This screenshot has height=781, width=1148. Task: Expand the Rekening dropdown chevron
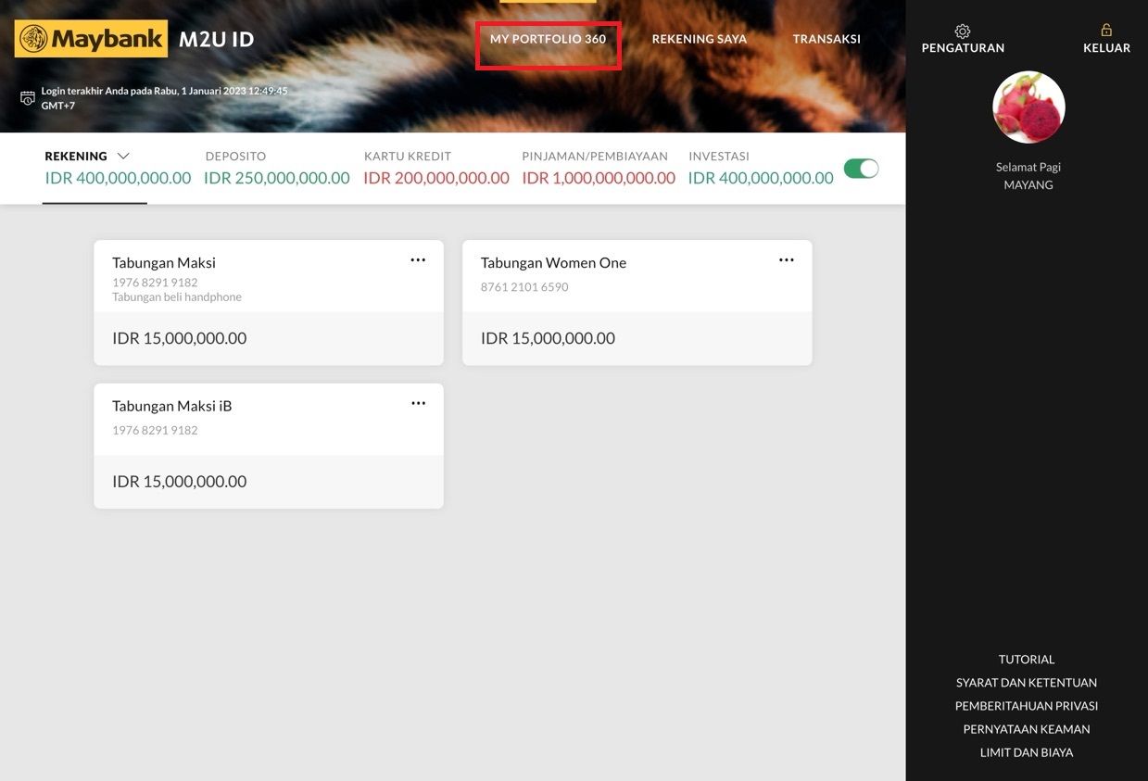[123, 157]
